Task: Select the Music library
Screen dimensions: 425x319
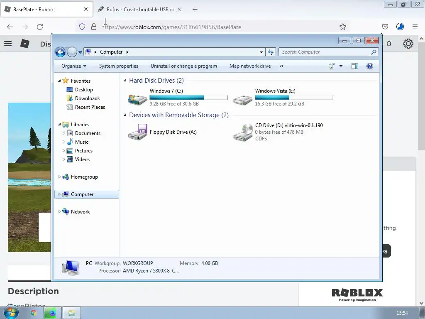Action: [82, 142]
